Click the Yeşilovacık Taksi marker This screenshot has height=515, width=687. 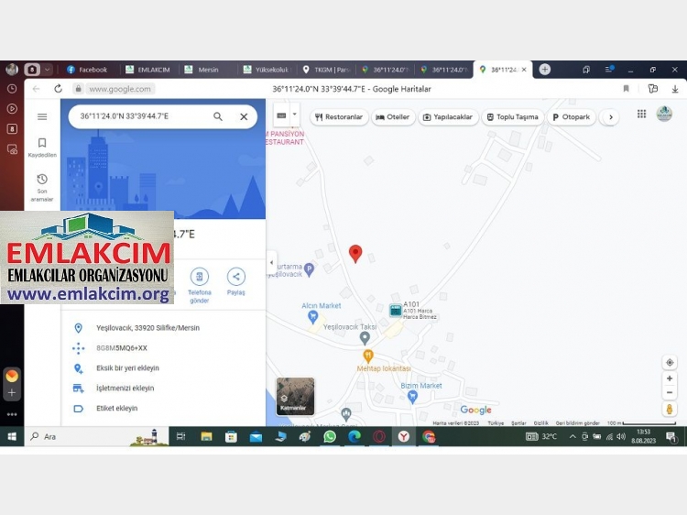[365, 338]
